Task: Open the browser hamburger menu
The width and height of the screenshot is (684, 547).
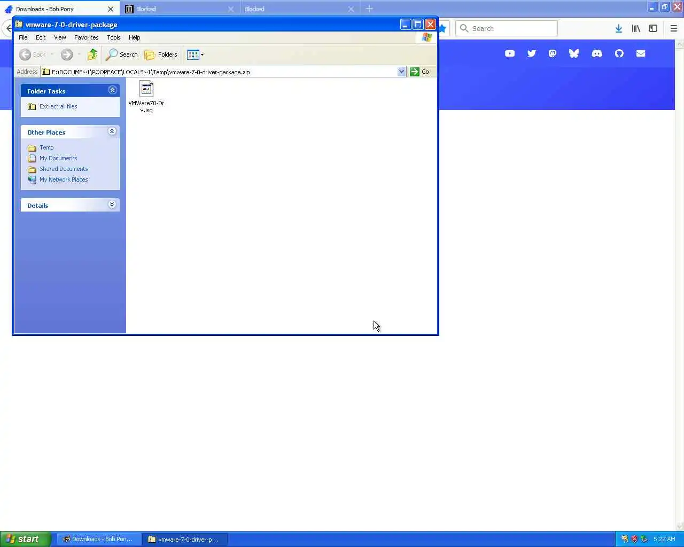Action: [x=674, y=28]
